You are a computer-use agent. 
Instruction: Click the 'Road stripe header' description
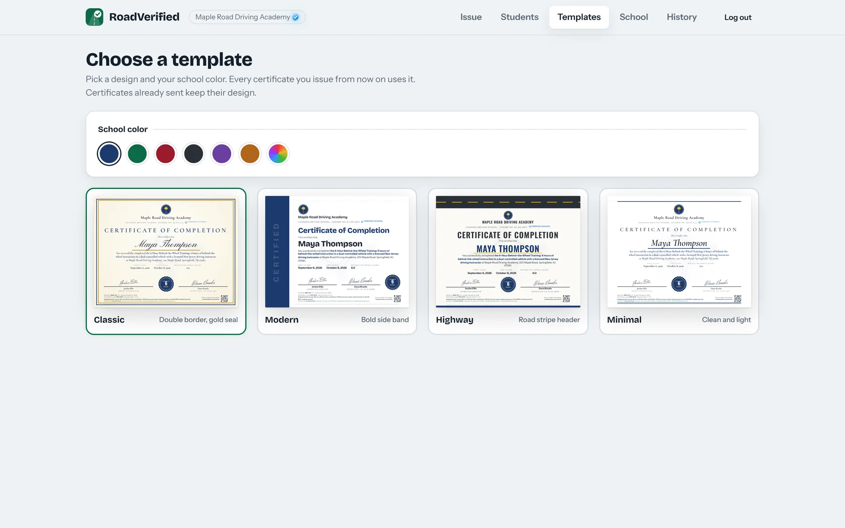point(549,320)
